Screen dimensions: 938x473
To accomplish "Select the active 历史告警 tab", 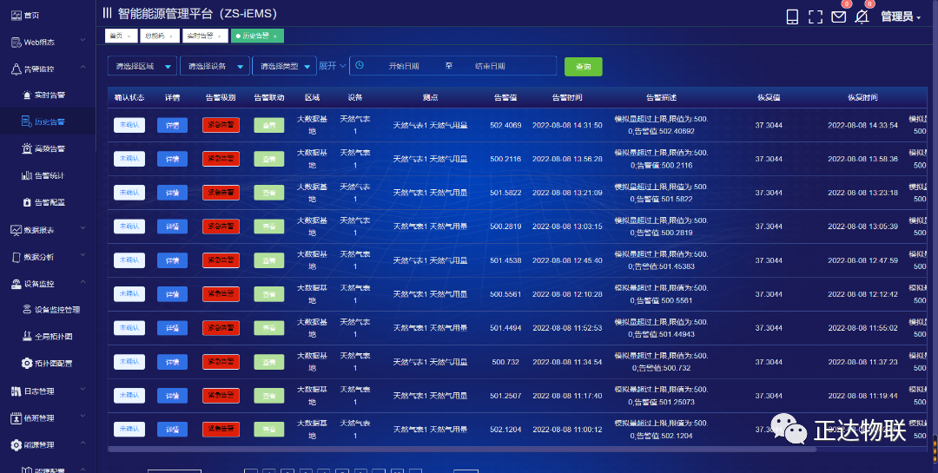I will pyautogui.click(x=257, y=36).
